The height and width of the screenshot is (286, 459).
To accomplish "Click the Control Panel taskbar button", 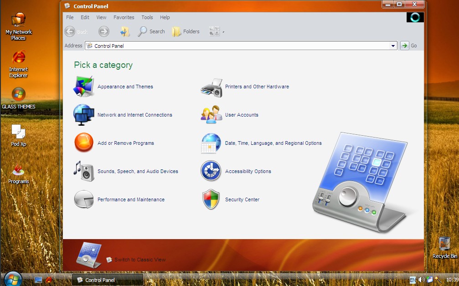I will click(108, 280).
